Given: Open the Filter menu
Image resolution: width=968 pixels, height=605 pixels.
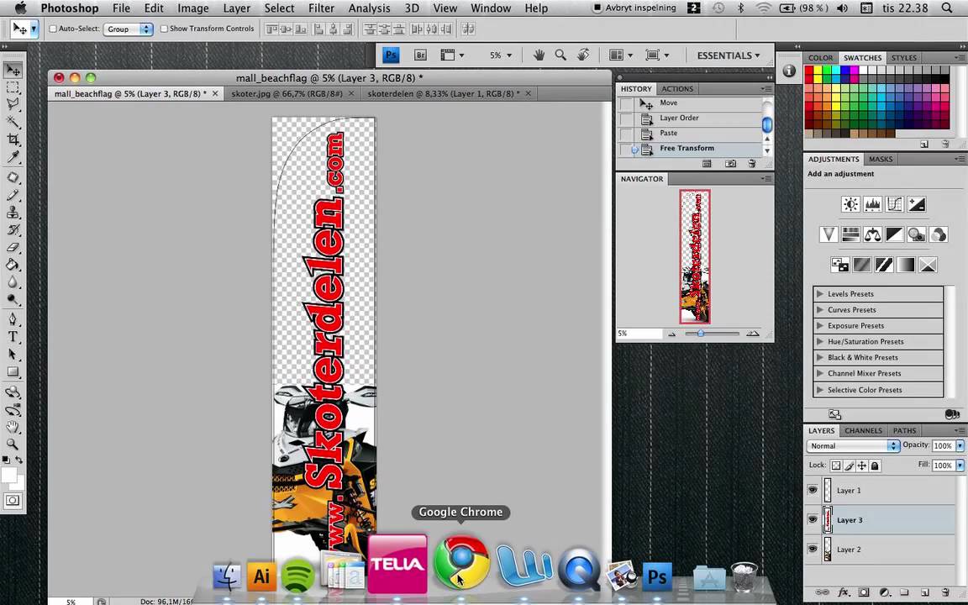Looking at the screenshot, I should (x=321, y=8).
